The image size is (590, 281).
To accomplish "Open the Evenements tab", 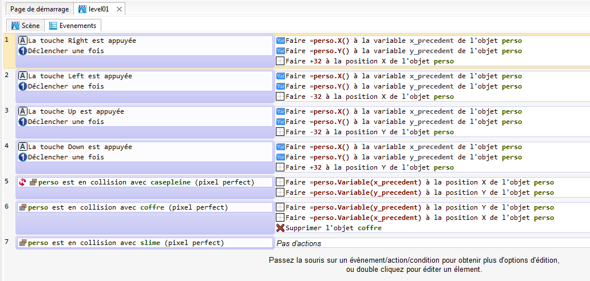I will click(73, 26).
